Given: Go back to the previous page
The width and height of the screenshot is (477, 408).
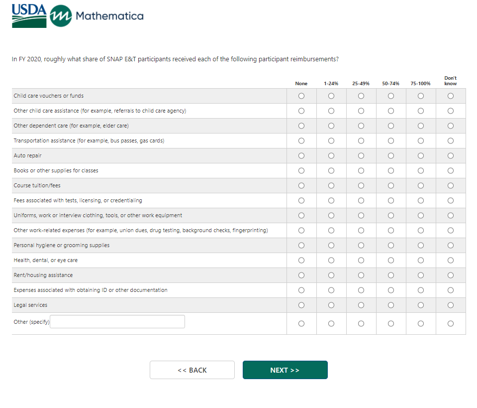Looking at the screenshot, I should tap(192, 370).
